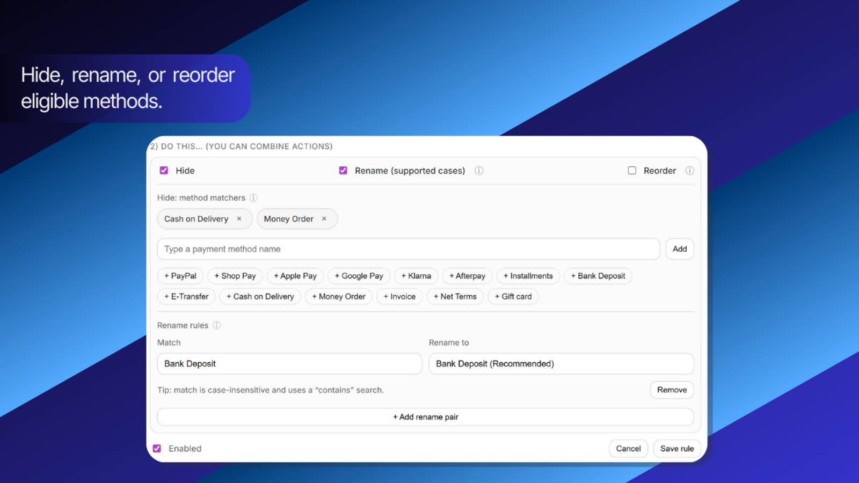The width and height of the screenshot is (859, 483).
Task: Click the × on the Money Order chip
Action: coord(324,219)
